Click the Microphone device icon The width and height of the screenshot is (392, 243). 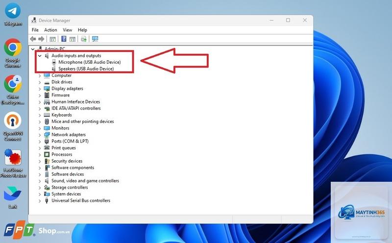pyautogui.click(x=54, y=62)
